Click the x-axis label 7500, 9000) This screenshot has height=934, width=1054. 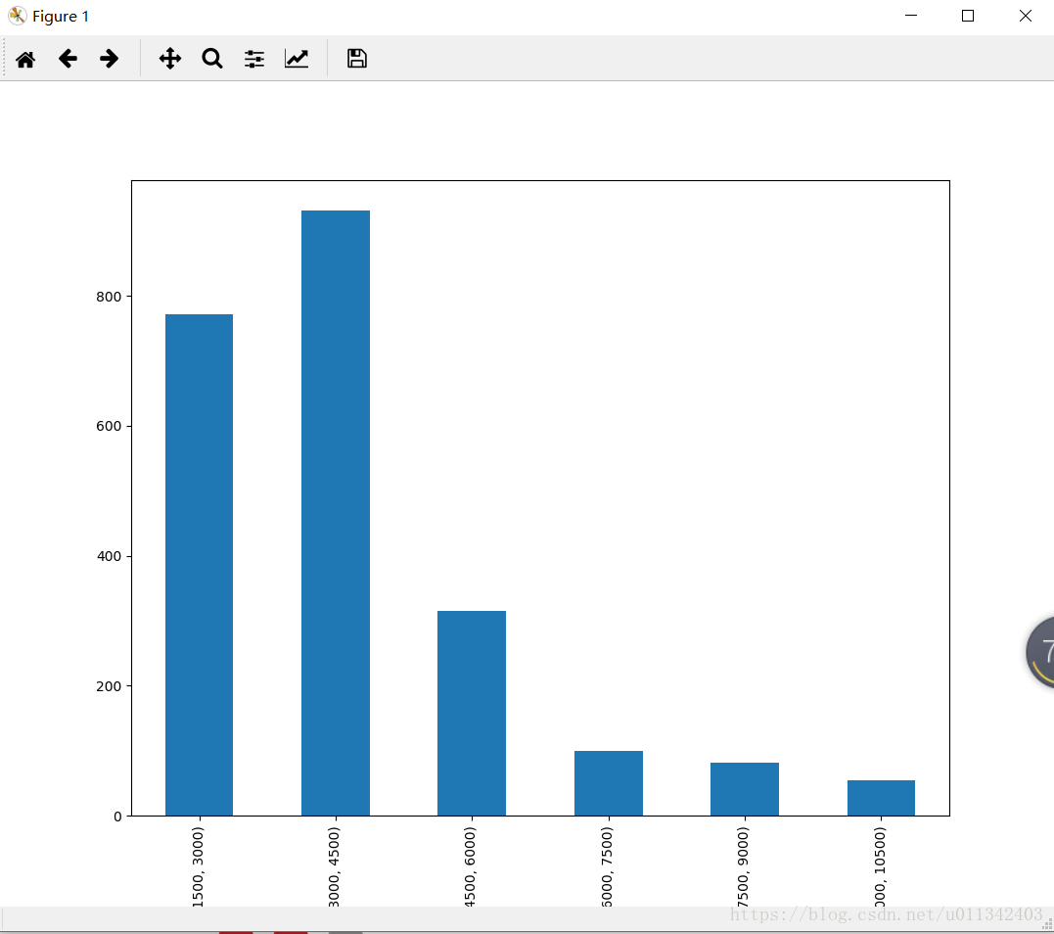click(x=743, y=866)
